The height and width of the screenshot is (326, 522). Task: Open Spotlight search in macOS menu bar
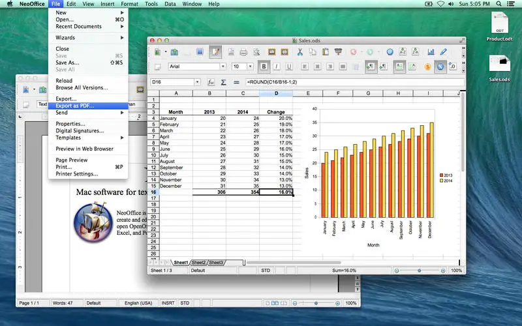click(499, 4)
